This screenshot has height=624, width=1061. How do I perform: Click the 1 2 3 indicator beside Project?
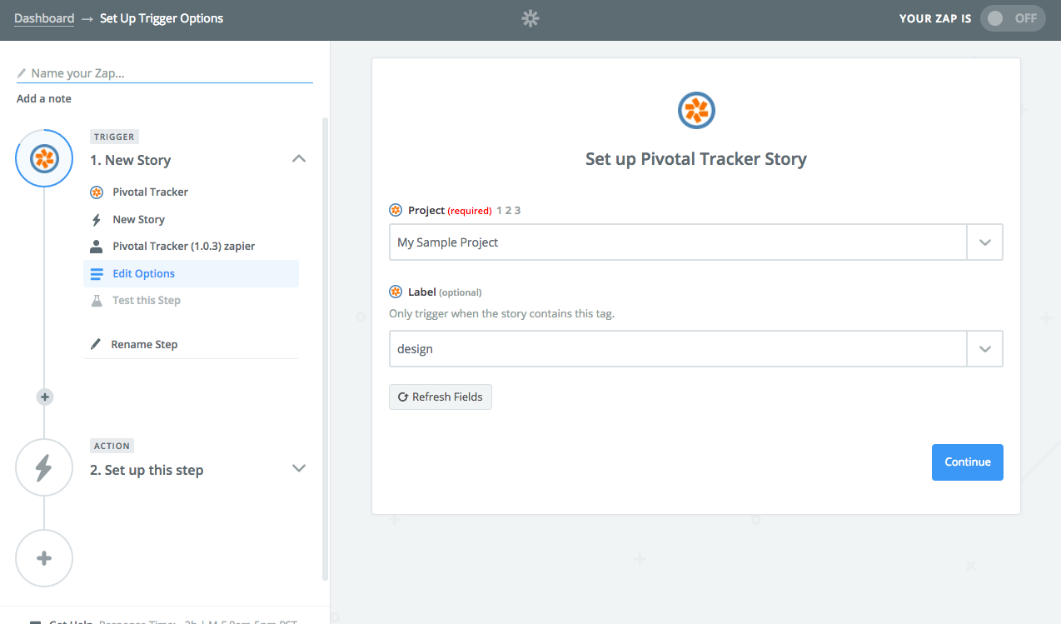click(x=508, y=210)
